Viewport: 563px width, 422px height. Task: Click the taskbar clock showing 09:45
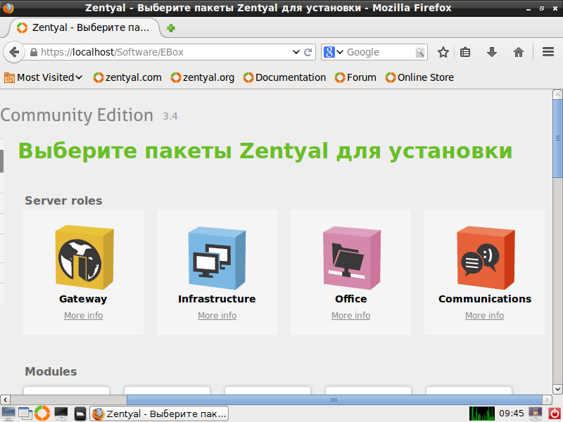512,414
